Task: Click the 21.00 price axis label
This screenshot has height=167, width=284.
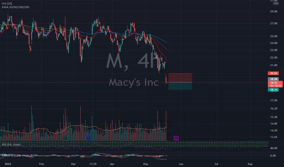Action: click(274, 65)
